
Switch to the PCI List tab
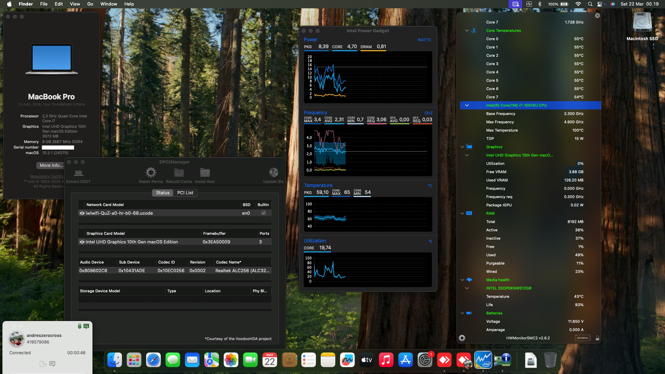(186, 193)
